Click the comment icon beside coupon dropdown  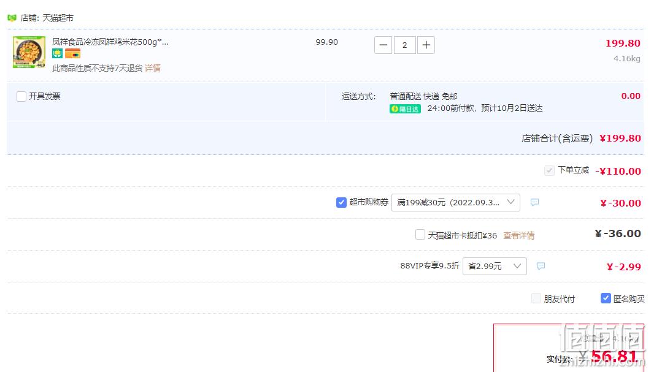[535, 202]
